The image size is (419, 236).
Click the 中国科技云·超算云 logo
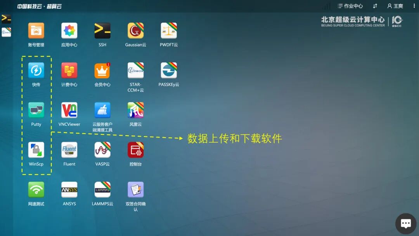click(x=39, y=6)
